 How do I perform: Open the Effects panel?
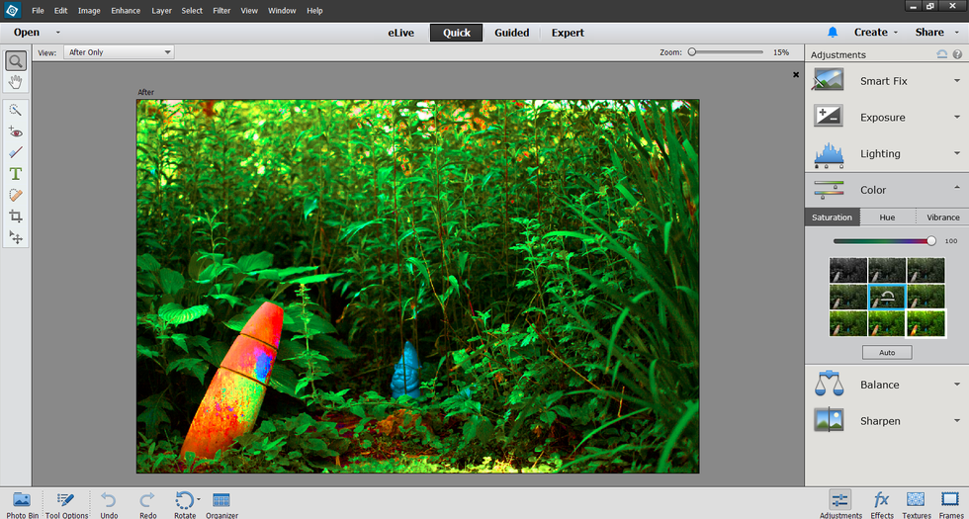point(882,502)
